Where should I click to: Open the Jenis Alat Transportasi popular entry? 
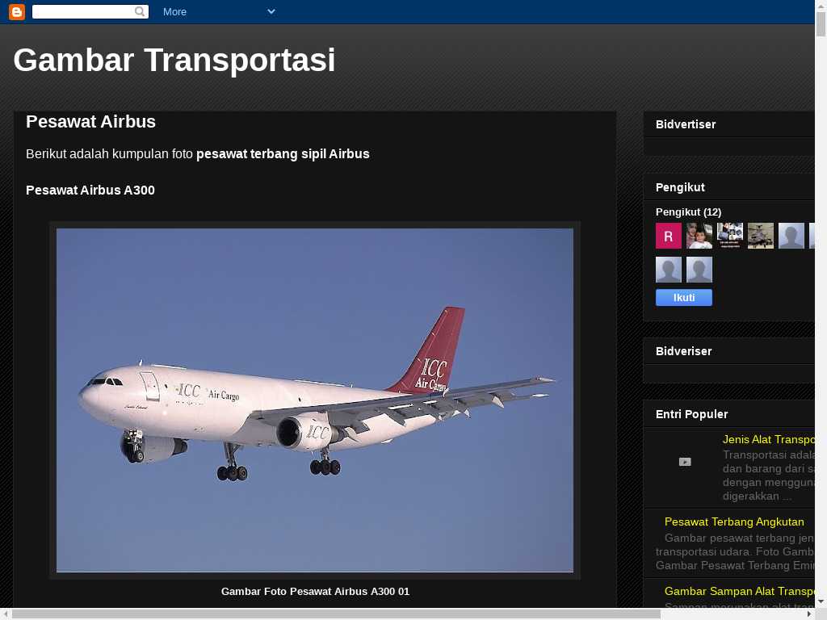point(768,439)
